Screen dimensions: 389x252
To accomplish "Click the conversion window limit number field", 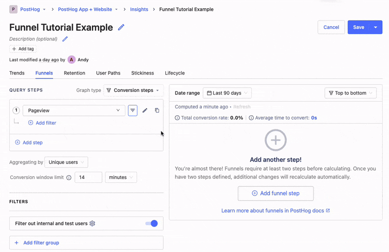I will click(88, 178).
